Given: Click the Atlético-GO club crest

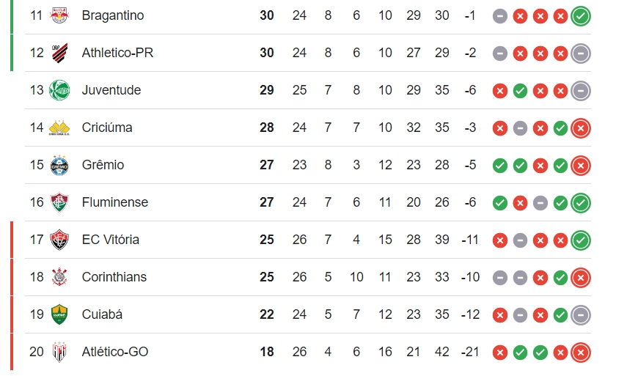Looking at the screenshot, I should pyautogui.click(x=59, y=352).
